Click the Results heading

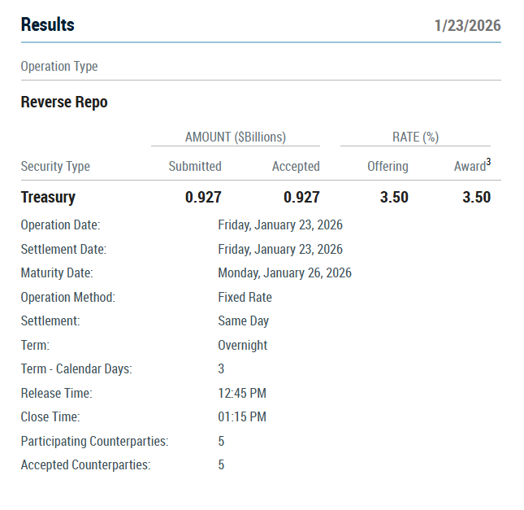[47, 24]
